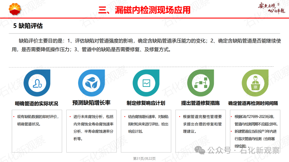
Task: Click the network-nodes icon above 提出管道修复措施
Action: point(201,83)
